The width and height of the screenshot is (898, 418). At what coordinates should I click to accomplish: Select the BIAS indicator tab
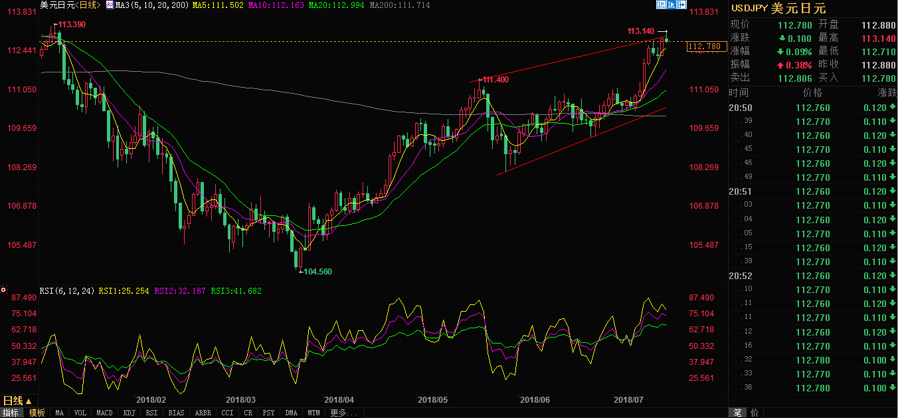point(177,413)
